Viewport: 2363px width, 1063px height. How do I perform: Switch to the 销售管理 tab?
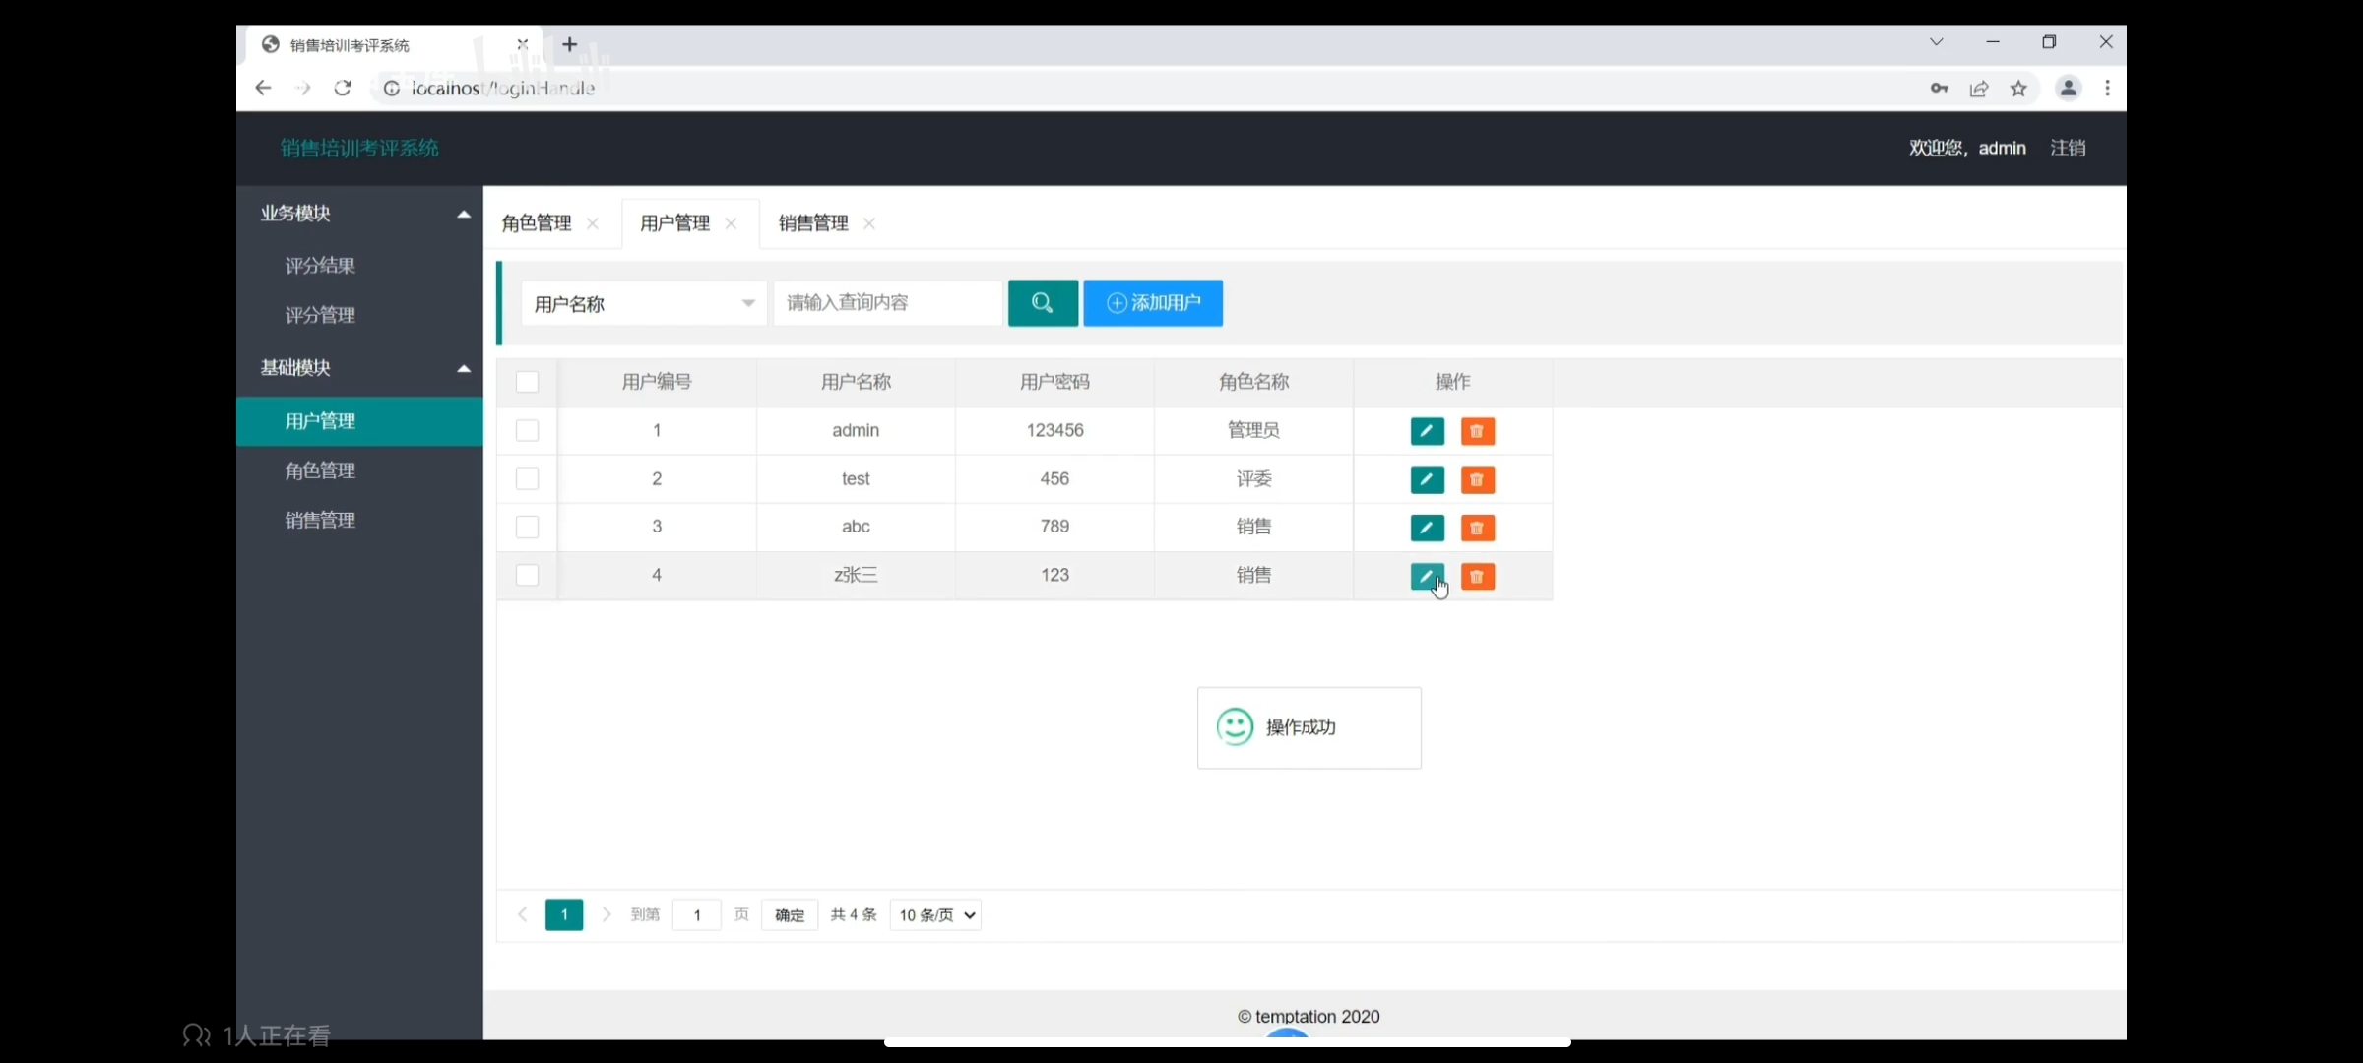tap(813, 224)
